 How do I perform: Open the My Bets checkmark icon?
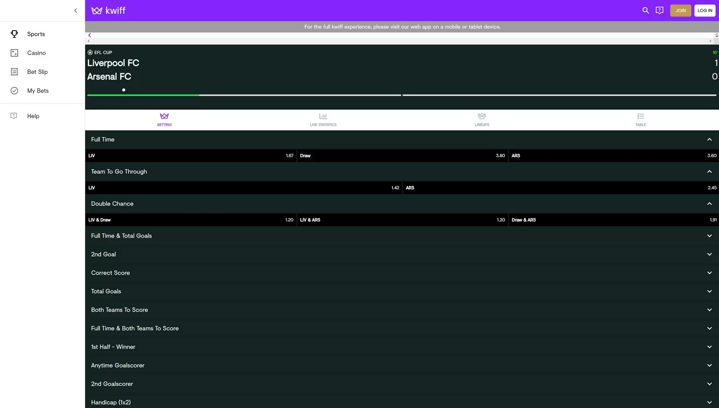tap(14, 91)
